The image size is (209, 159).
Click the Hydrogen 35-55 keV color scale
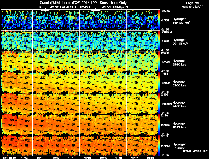coord(159,83)
